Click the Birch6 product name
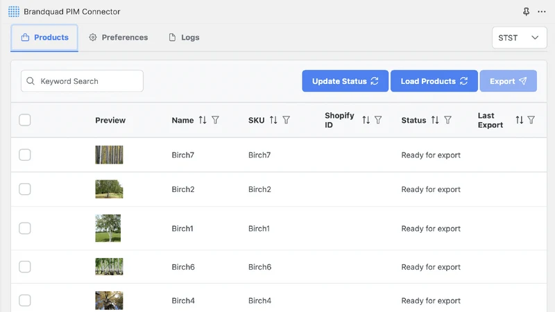Viewport: 555px width, 312px height. coord(183,267)
